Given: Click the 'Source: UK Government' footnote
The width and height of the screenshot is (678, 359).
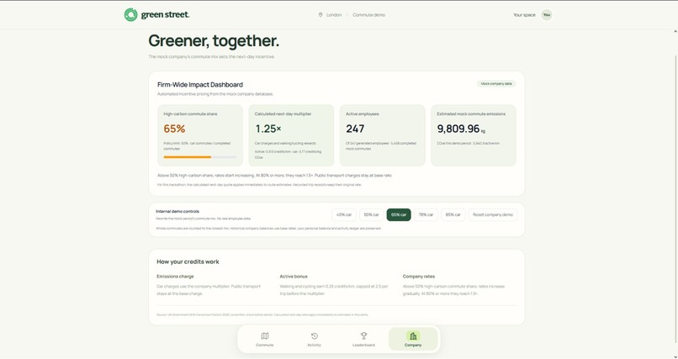Looking at the screenshot, I should click(262, 315).
